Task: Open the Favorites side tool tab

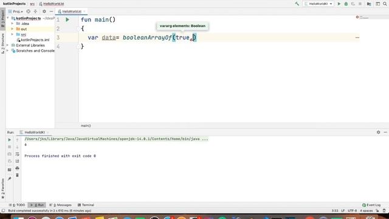Action: click(2, 189)
